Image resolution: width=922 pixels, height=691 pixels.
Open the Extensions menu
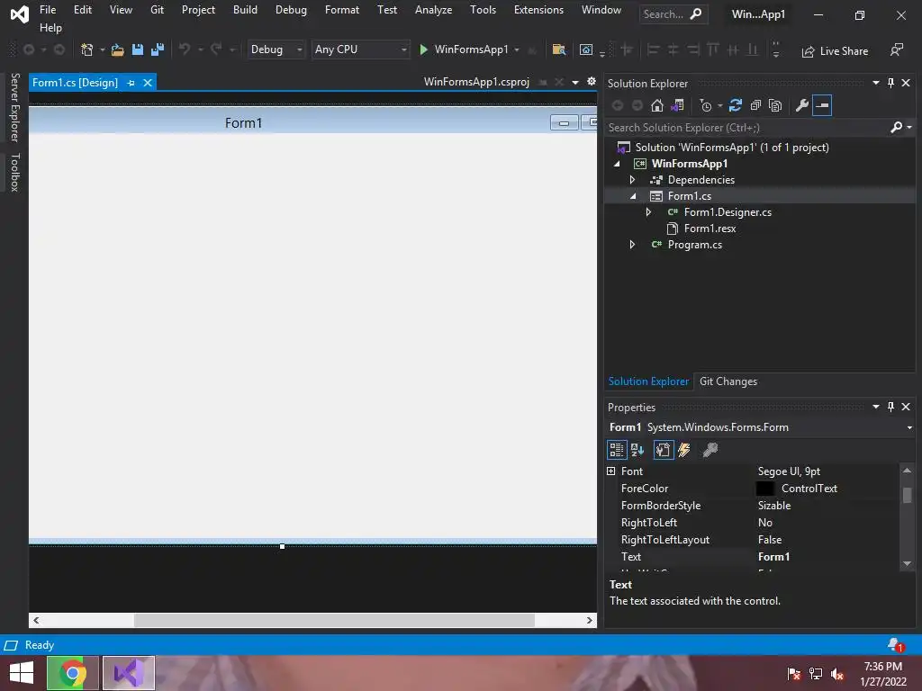coord(538,10)
